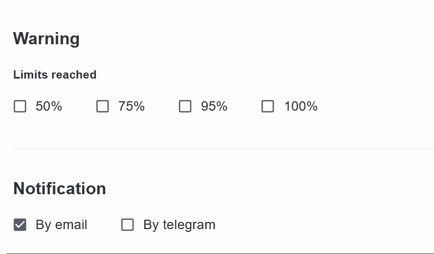Click the dark border line under notification options
The width and height of the screenshot is (434, 254).
[220, 253]
